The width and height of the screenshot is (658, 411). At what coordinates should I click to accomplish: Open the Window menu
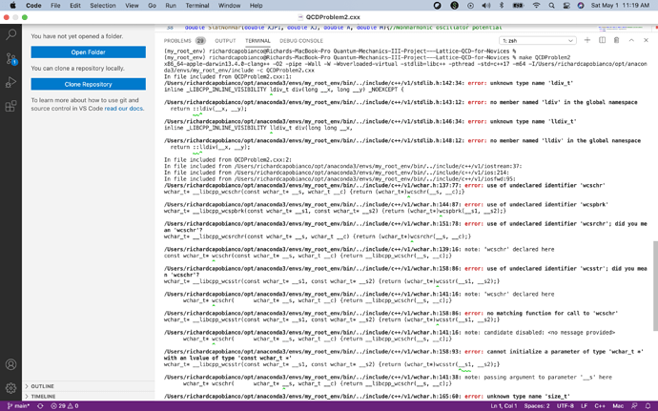[229, 6]
